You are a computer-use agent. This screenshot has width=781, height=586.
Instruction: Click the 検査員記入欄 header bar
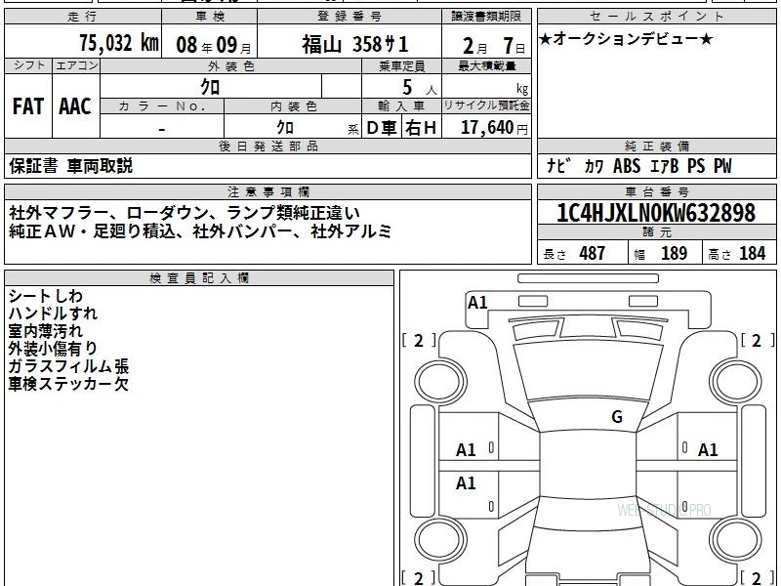[199, 278]
